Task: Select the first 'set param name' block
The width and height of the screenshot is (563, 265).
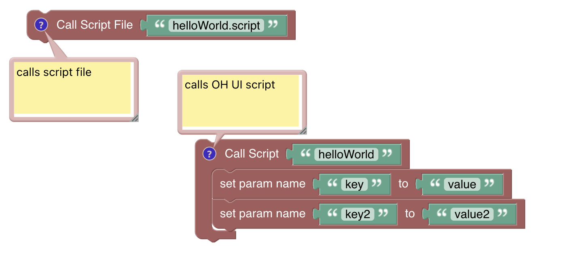Action: point(262,184)
